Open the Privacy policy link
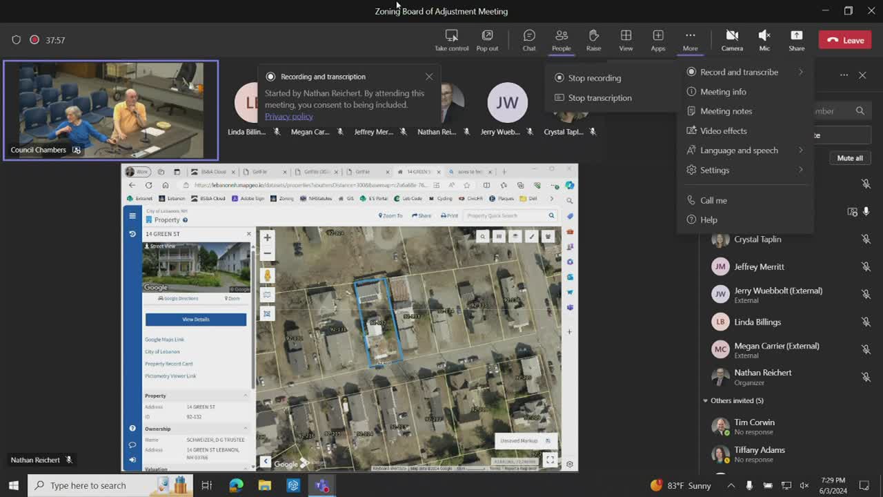The width and height of the screenshot is (883, 497). point(288,117)
